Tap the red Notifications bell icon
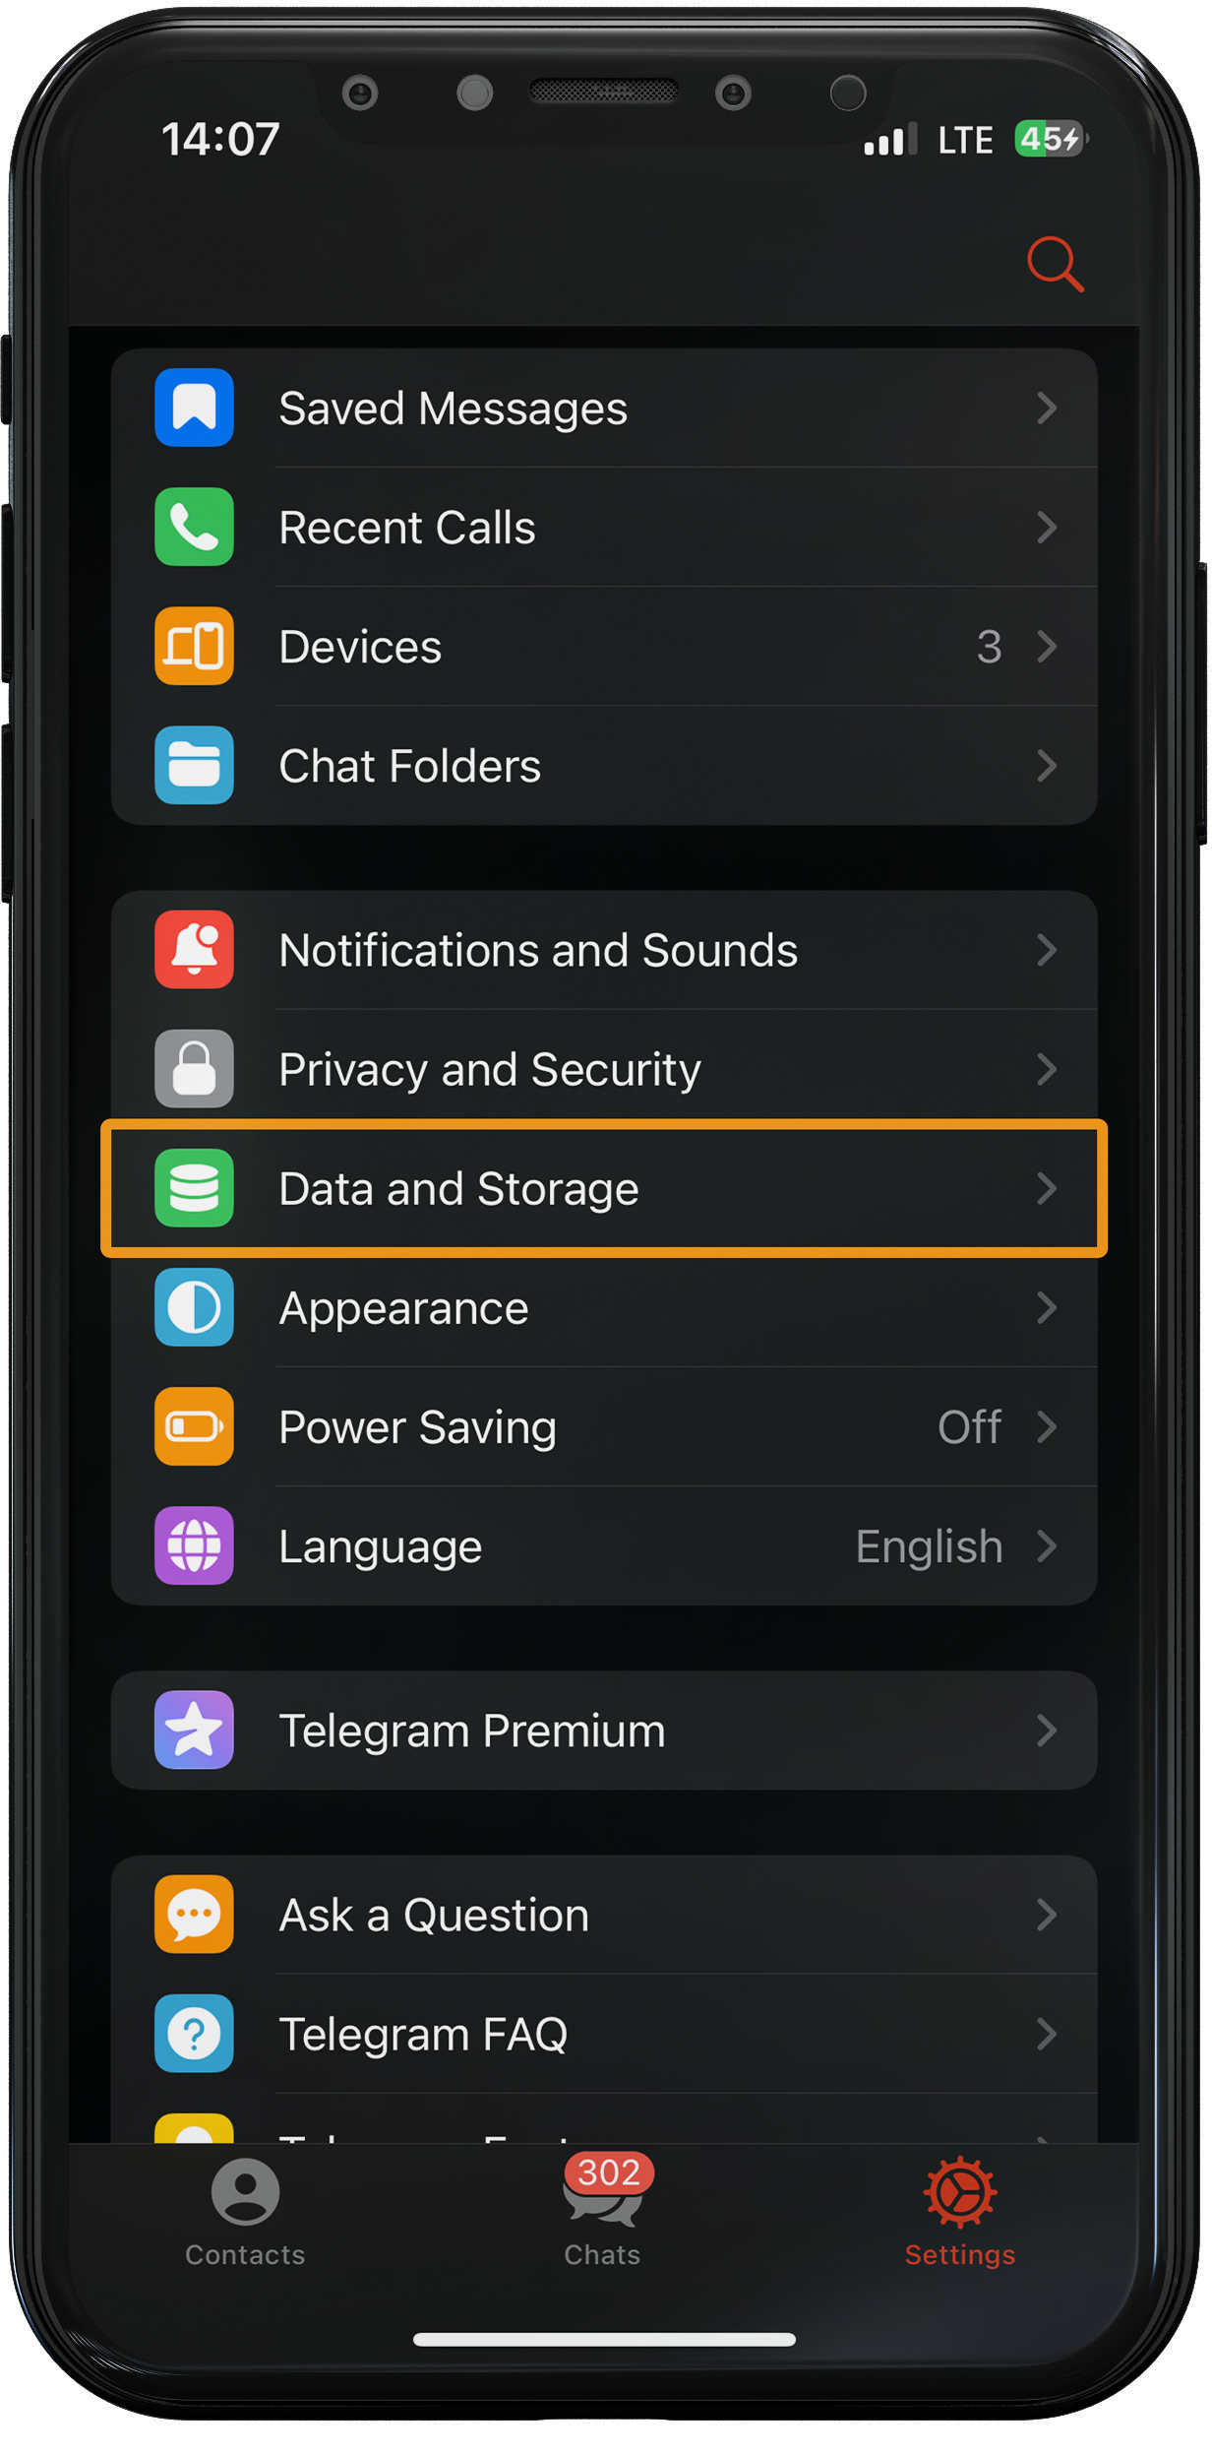Screen dimensions: 1212x2455 click(x=194, y=950)
